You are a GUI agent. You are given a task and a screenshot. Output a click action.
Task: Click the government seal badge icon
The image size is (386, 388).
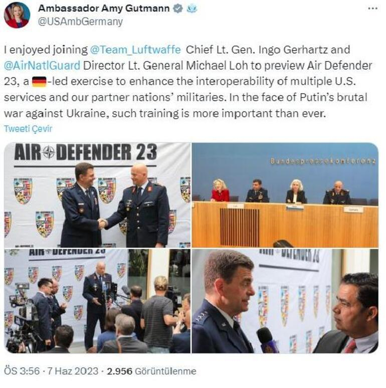coord(191,9)
